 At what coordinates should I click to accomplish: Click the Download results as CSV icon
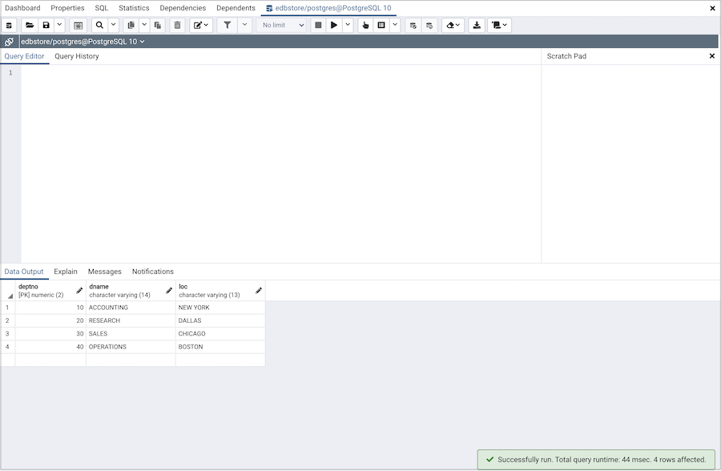point(477,26)
